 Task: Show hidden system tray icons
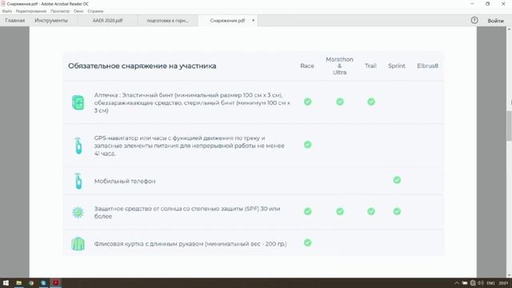(x=457, y=283)
